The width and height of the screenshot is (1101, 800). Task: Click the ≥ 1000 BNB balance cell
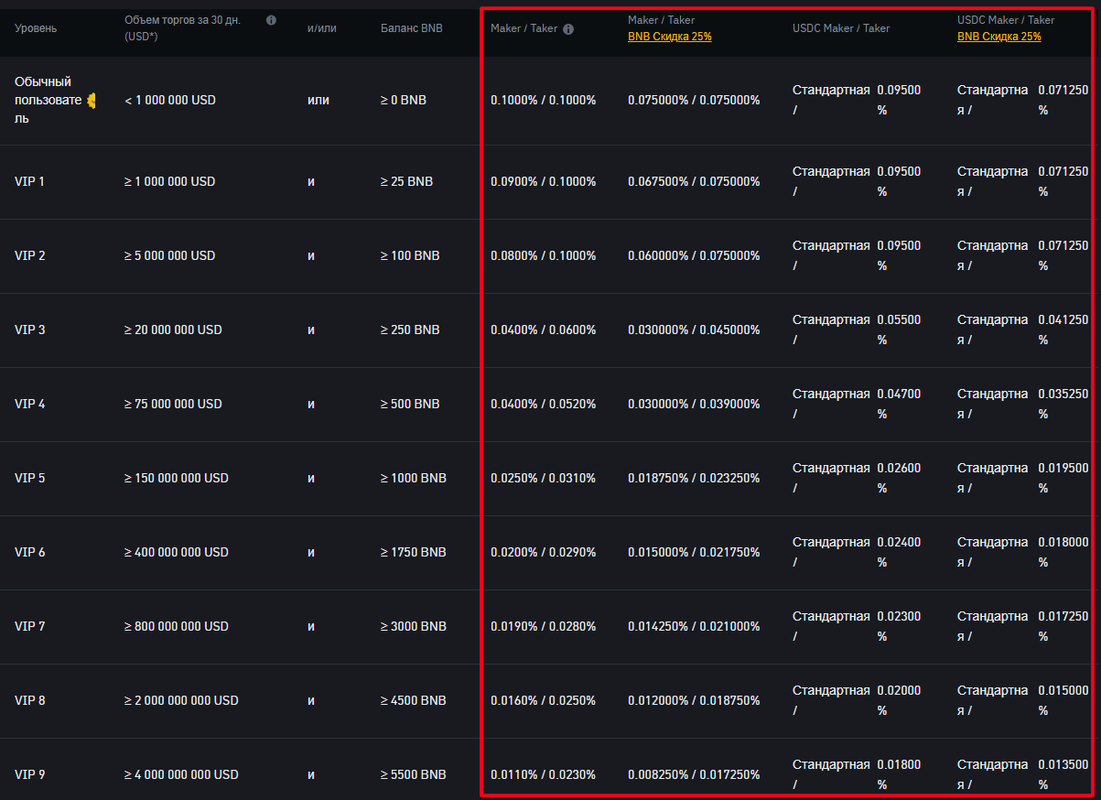(x=414, y=478)
